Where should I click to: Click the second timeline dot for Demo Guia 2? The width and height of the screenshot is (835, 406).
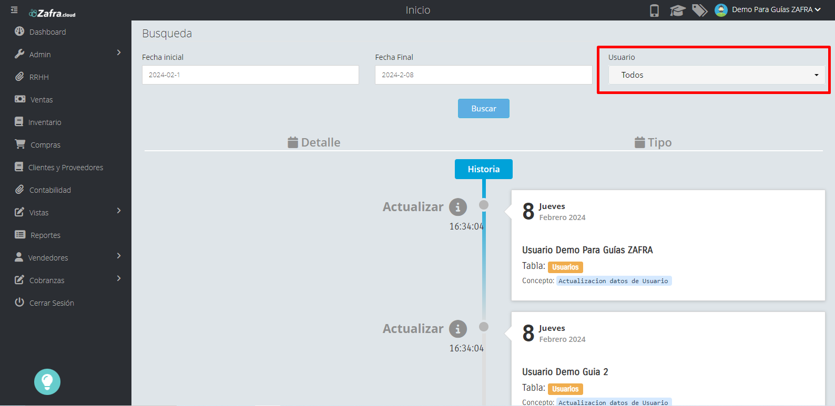tap(484, 327)
